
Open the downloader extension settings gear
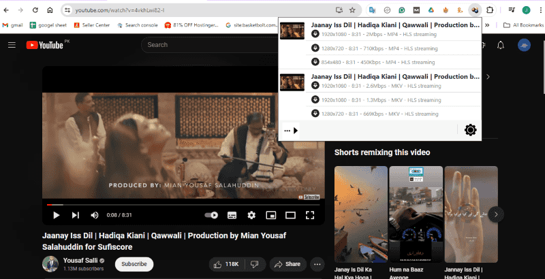point(470,130)
